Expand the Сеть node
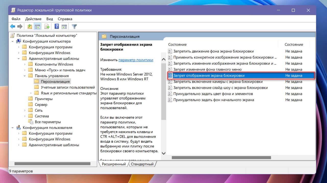327x183 pixels. (25, 110)
